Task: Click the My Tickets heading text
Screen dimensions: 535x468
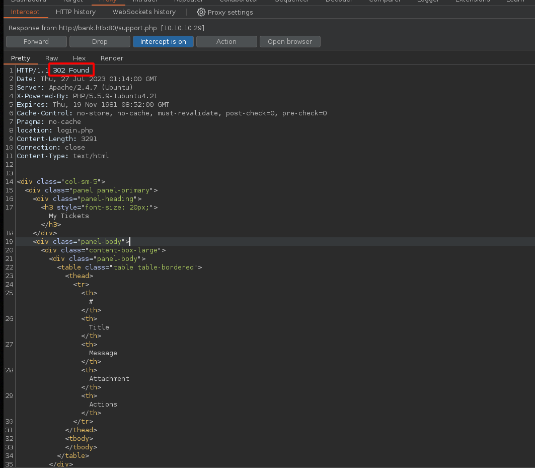Action: 68,216
